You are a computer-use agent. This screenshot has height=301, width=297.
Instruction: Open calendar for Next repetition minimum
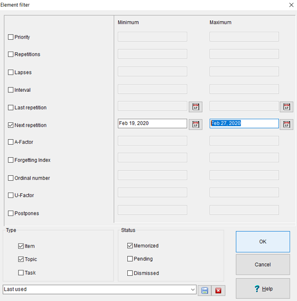(195, 125)
